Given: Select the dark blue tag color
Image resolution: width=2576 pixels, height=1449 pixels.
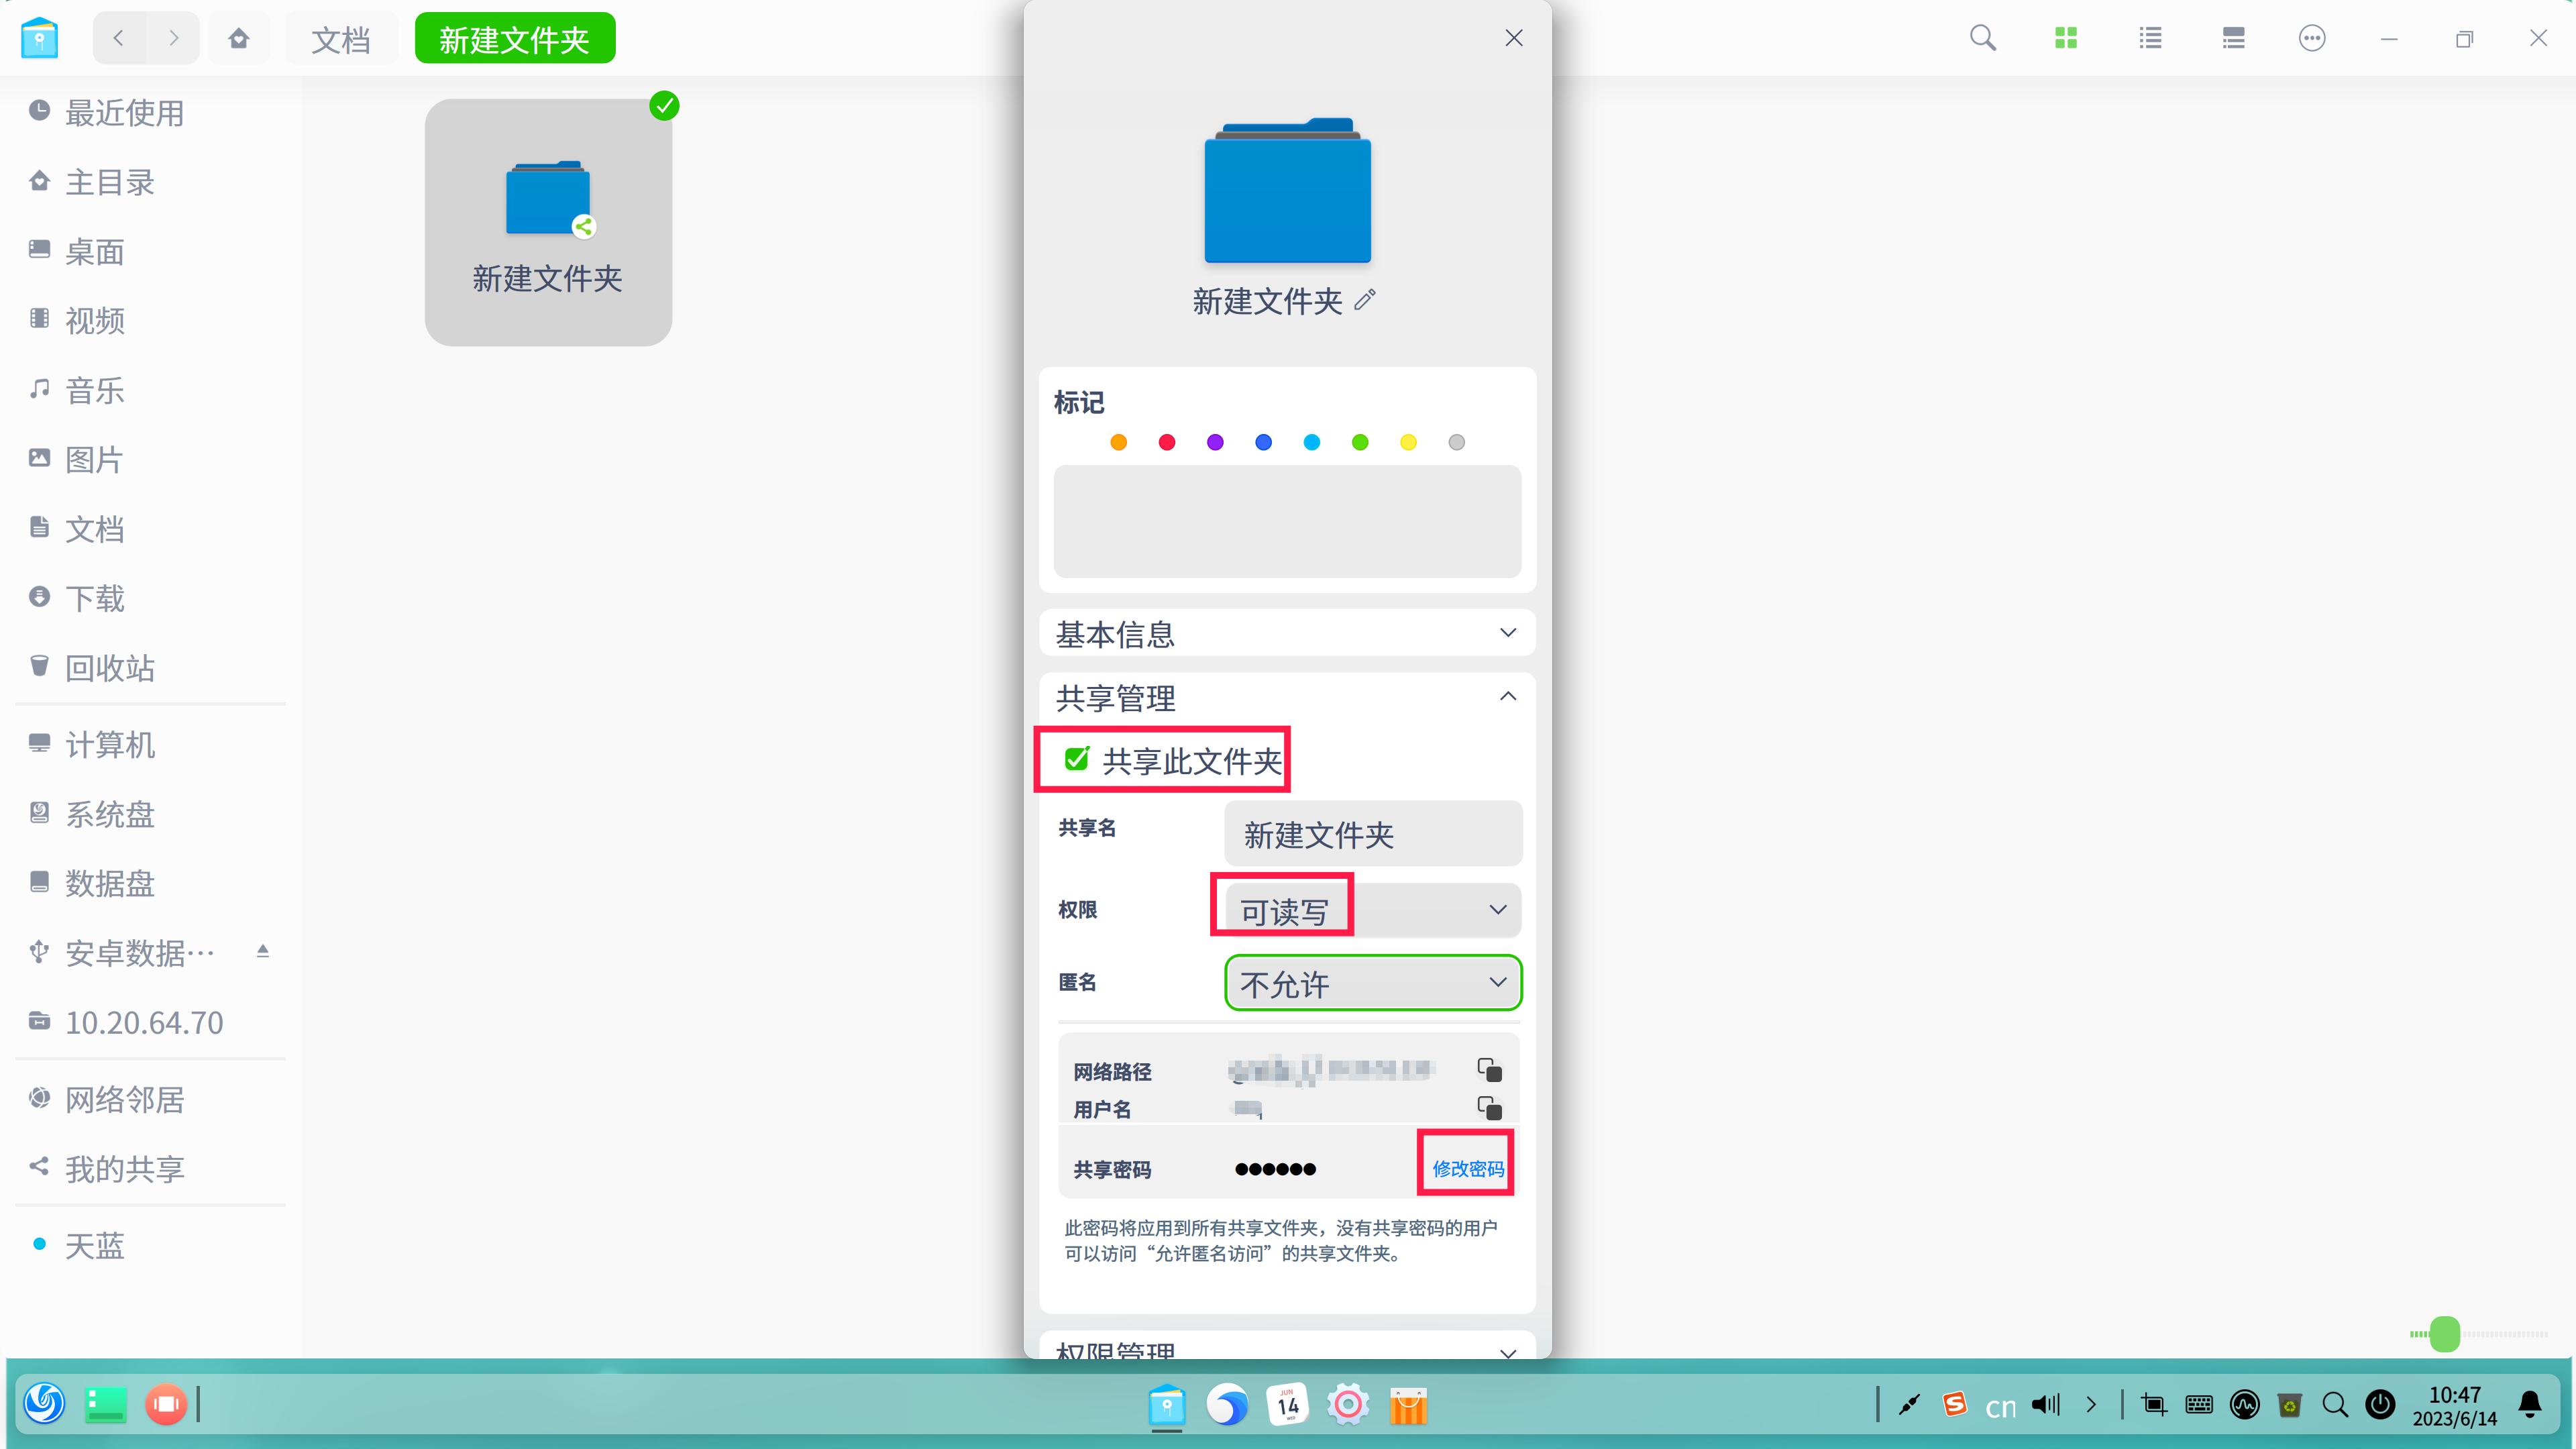Looking at the screenshot, I should click(1263, 442).
